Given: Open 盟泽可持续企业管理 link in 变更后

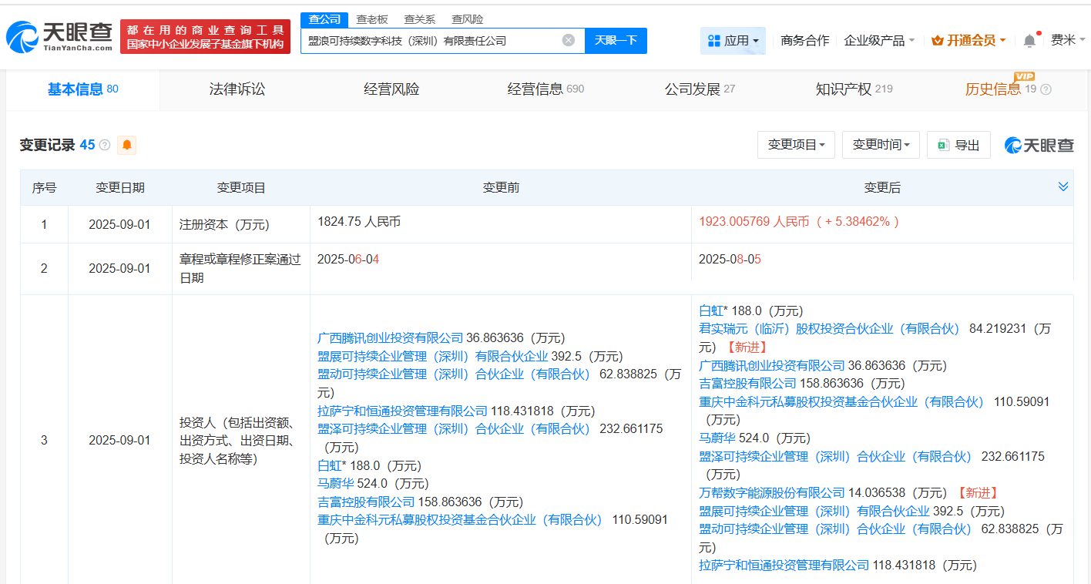Looking at the screenshot, I should 835,457.
